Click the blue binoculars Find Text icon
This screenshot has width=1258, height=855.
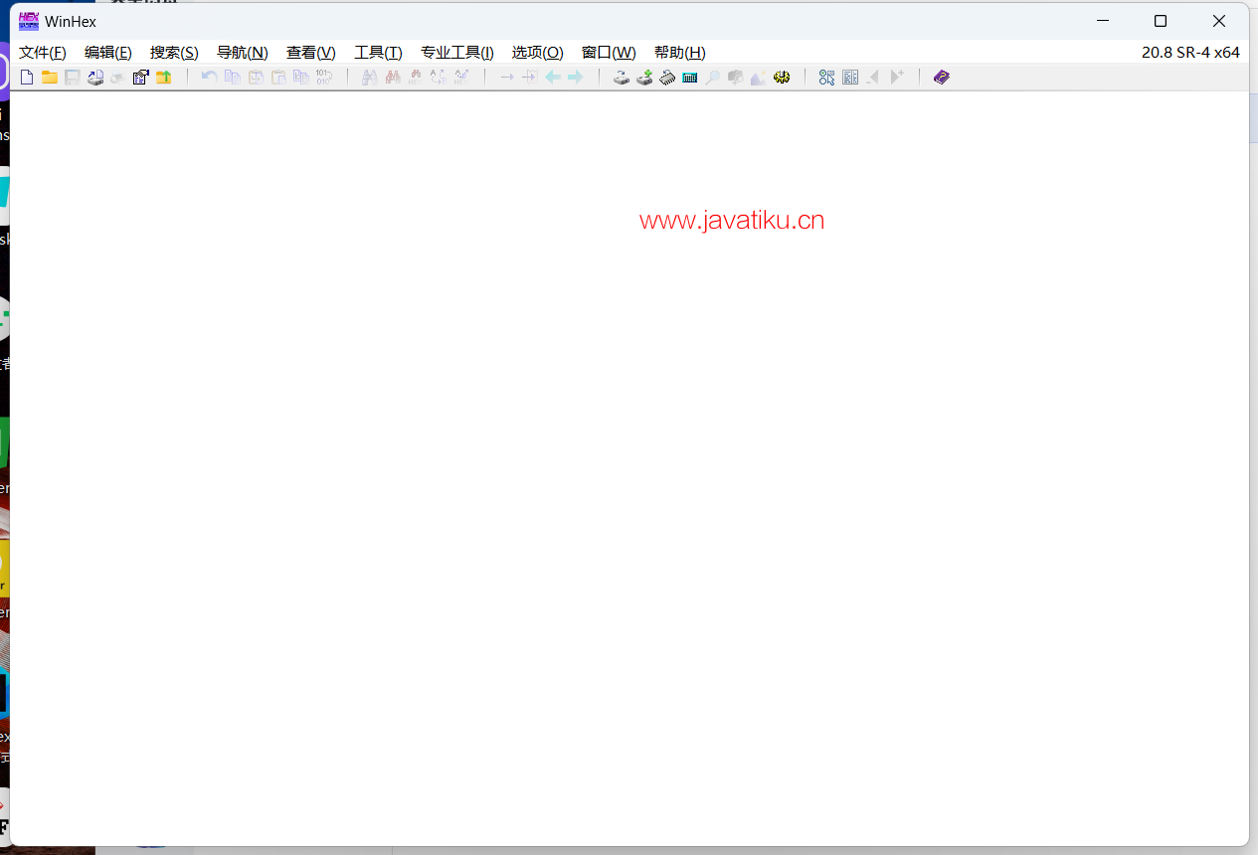pyautogui.click(x=370, y=77)
